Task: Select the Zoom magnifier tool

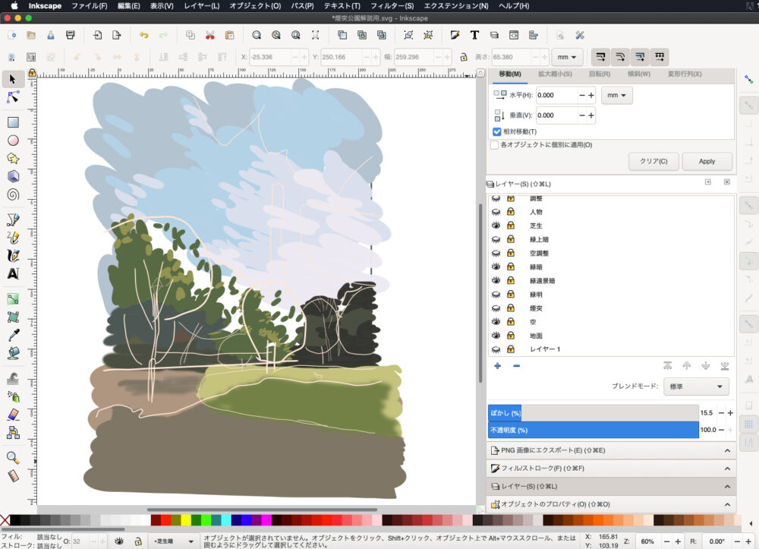Action: point(13,457)
